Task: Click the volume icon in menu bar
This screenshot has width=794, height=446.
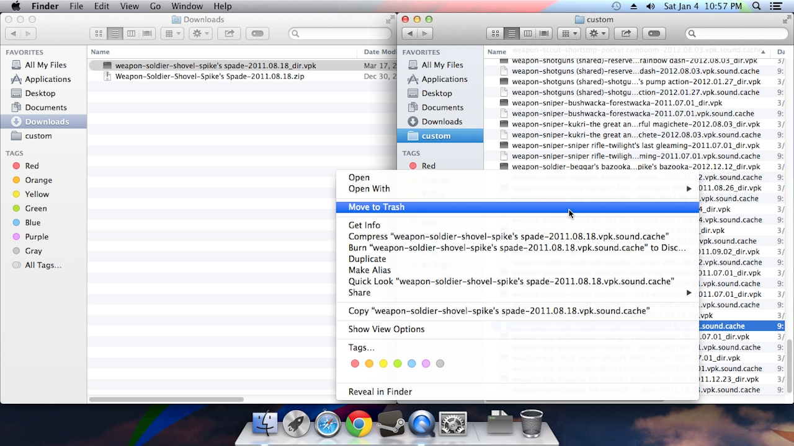Action: [650, 6]
